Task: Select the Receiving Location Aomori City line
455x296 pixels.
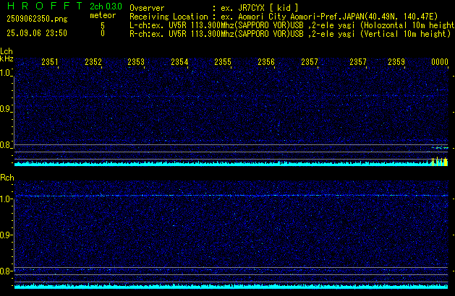Action: (x=284, y=17)
